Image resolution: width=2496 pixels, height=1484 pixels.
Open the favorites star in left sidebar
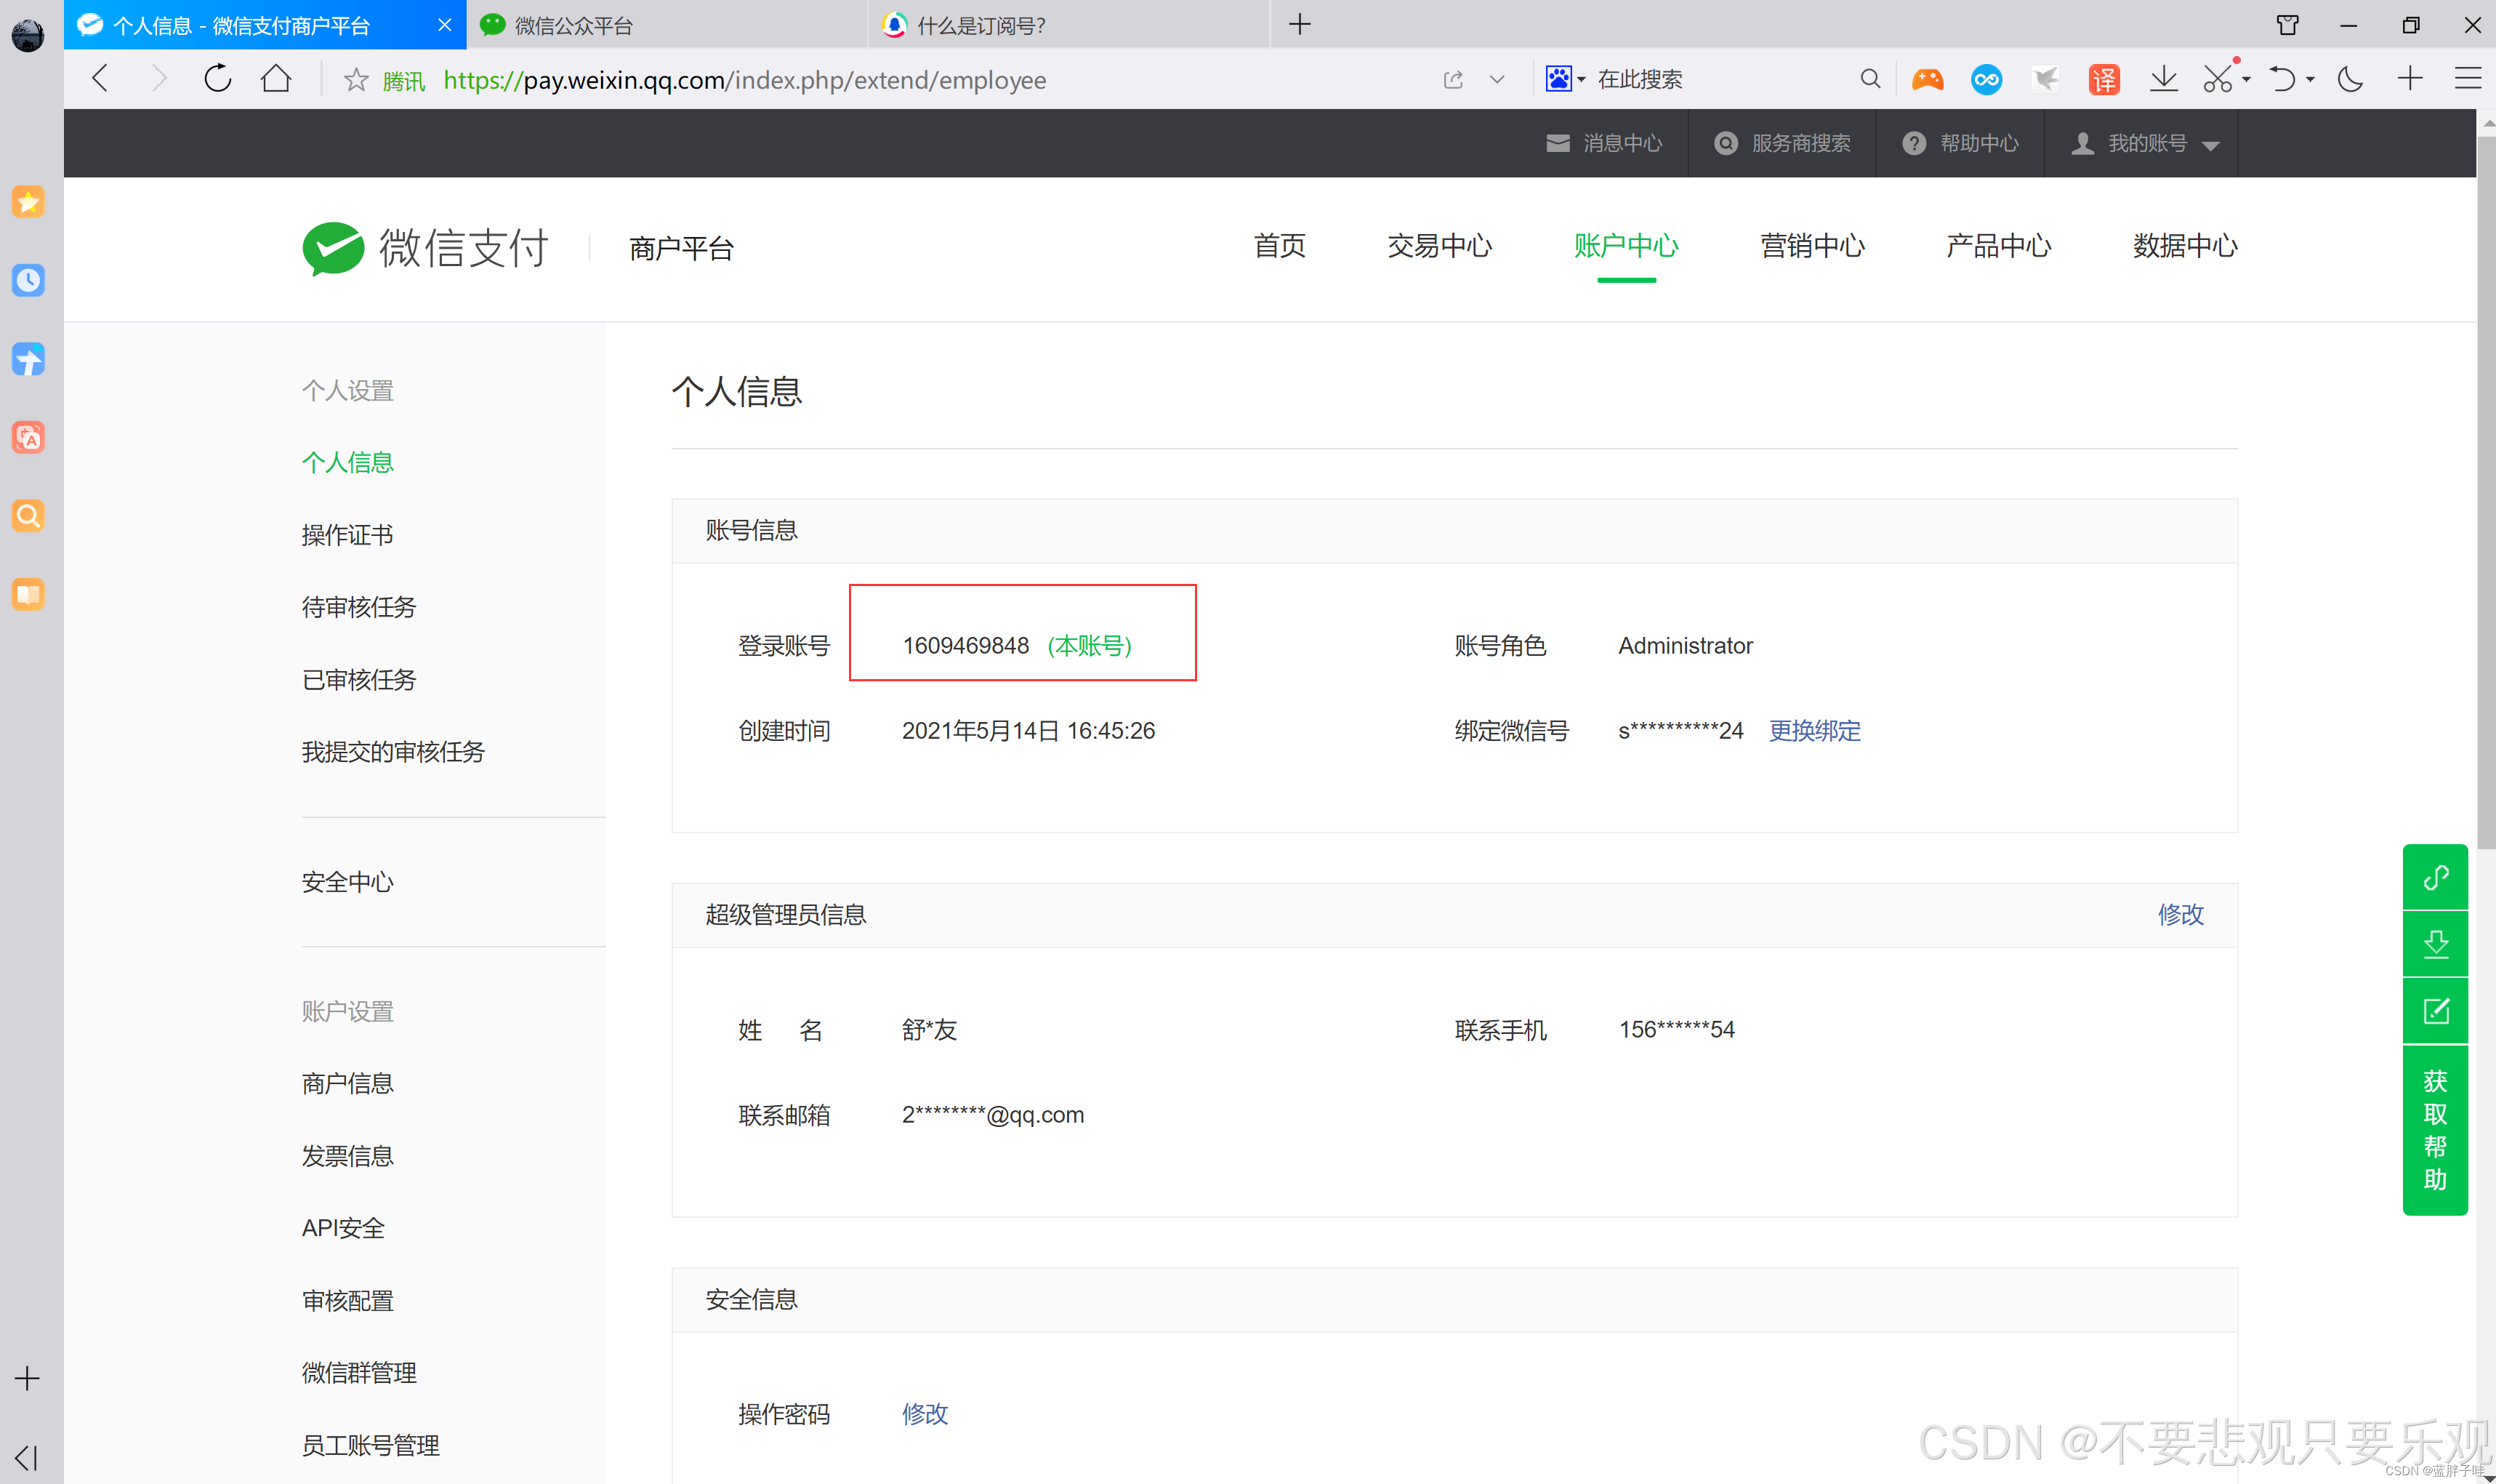[x=27, y=202]
